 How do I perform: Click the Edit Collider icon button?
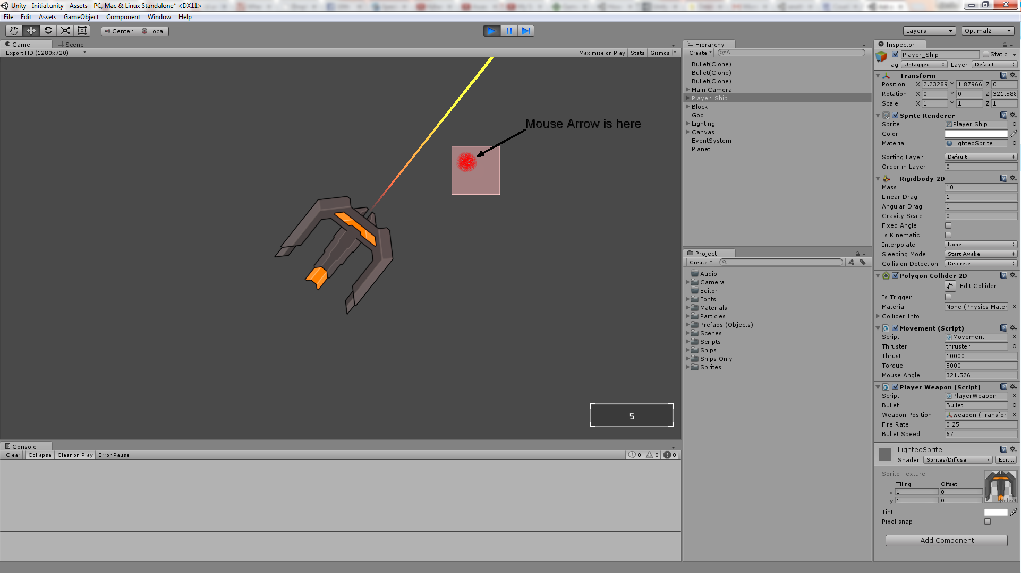point(950,286)
